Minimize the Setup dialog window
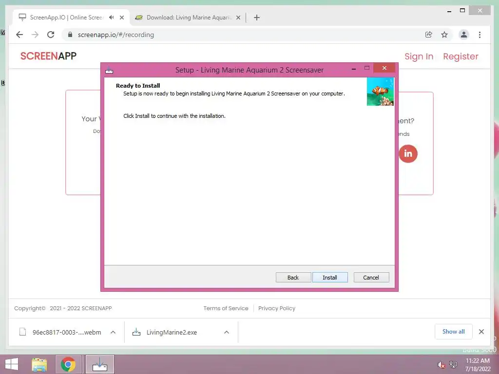 coord(354,68)
